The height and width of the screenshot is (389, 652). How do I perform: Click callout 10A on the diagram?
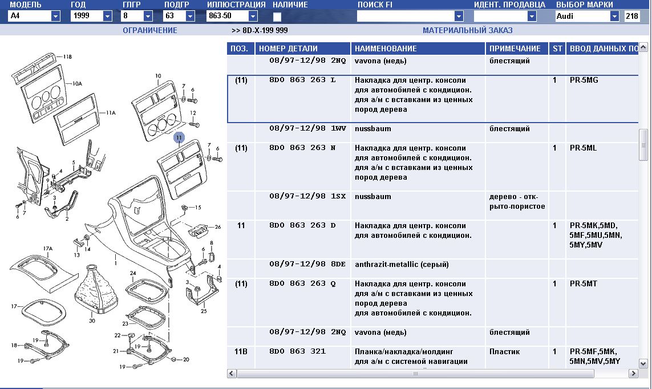pyautogui.click(x=77, y=83)
